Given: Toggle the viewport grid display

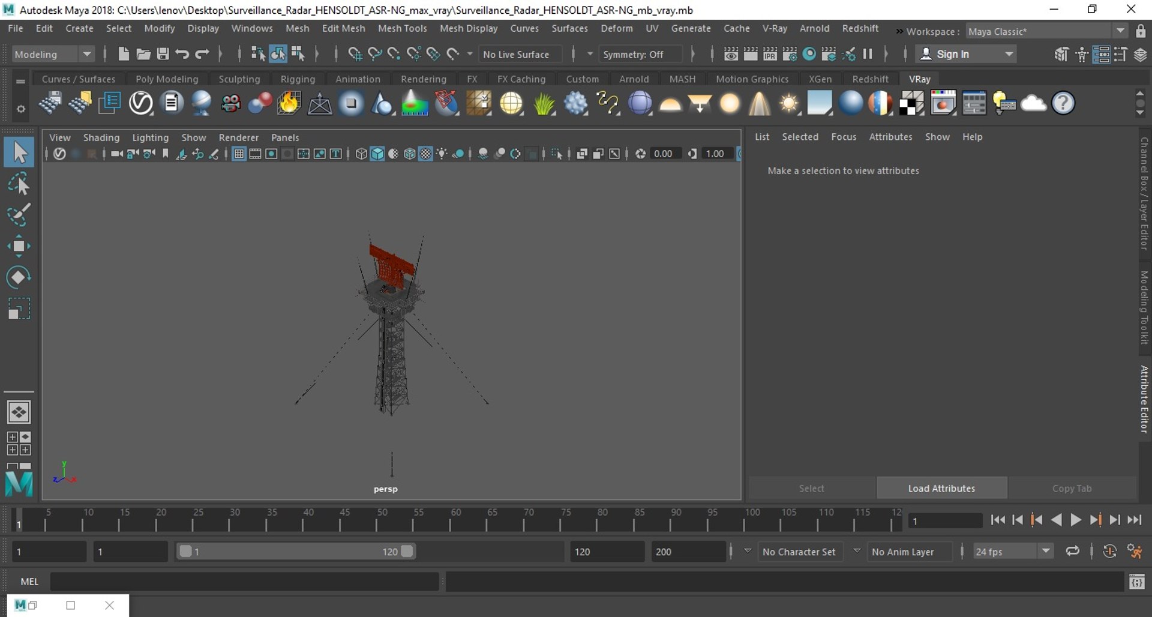Looking at the screenshot, I should (x=239, y=154).
